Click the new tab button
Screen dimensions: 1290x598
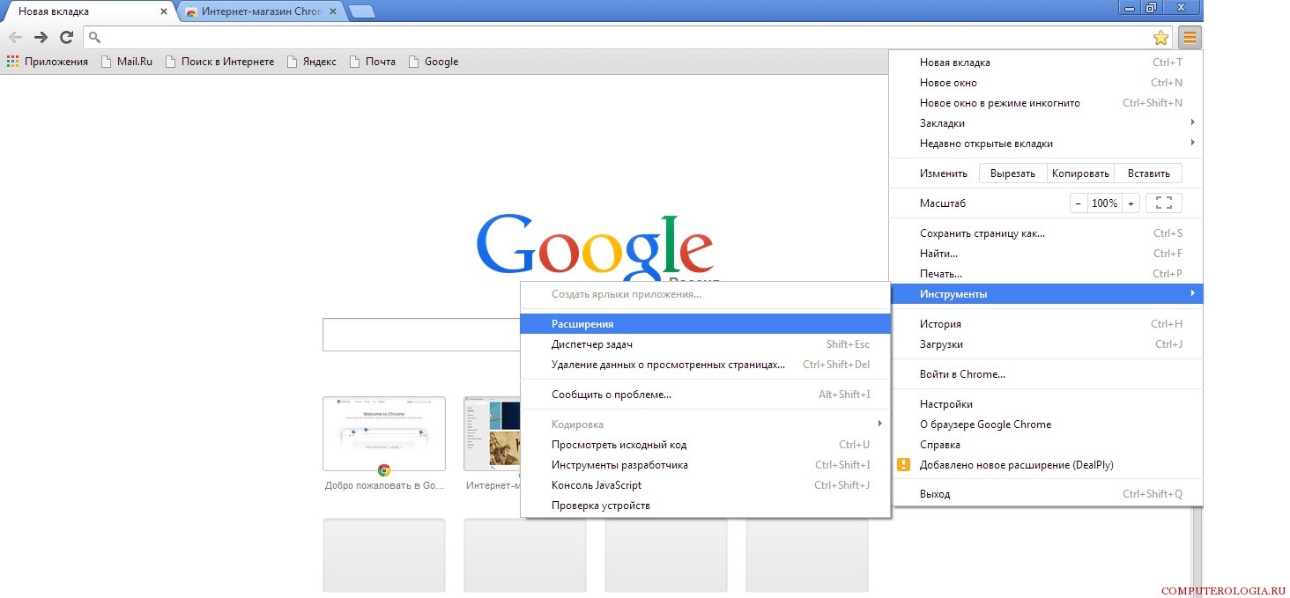coord(361,11)
